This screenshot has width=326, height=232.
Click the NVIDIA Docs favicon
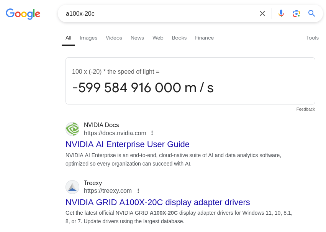[x=72, y=129]
